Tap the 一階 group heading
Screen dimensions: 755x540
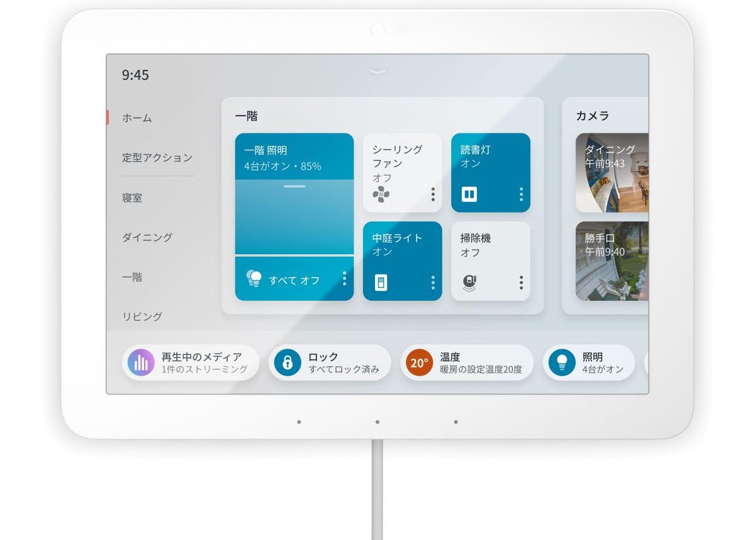tap(246, 116)
